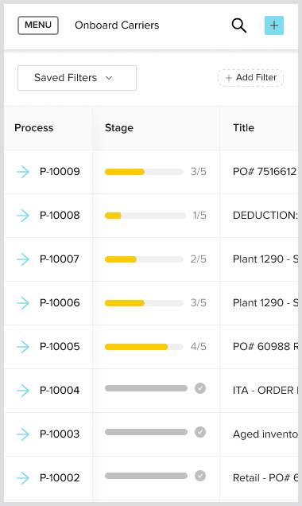Select the Process column header
The image size is (302, 506).
pyautogui.click(x=34, y=128)
